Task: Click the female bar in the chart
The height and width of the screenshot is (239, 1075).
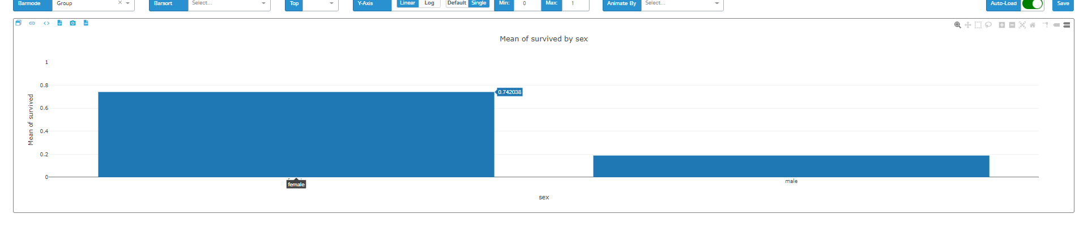Action: click(296, 134)
